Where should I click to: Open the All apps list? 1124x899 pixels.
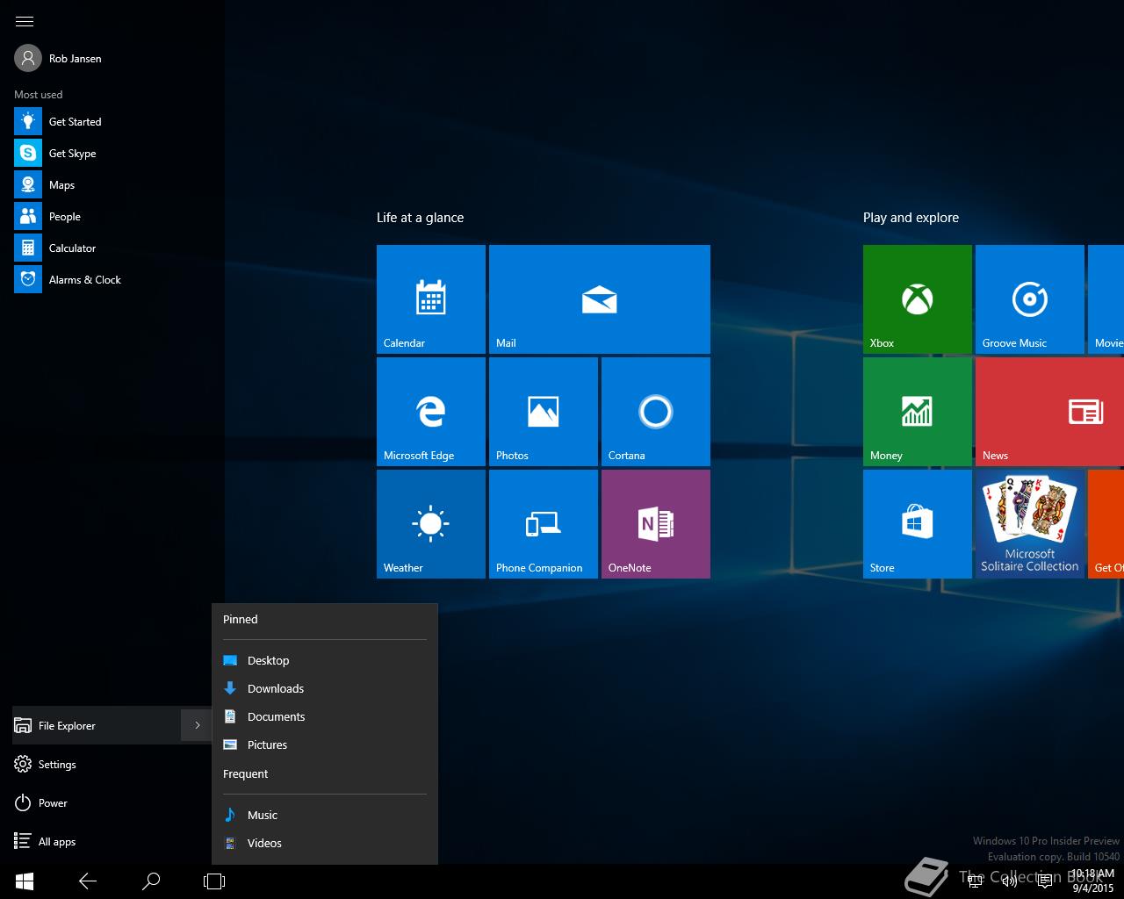click(56, 841)
